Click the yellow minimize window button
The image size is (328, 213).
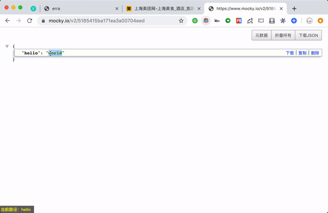pos(14,7)
